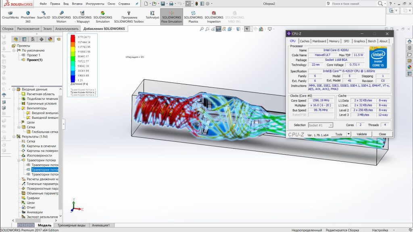This screenshot has height=232, width=413.
Task: Open CPU-Z Tools dropdown arrow
Action: click(x=348, y=134)
